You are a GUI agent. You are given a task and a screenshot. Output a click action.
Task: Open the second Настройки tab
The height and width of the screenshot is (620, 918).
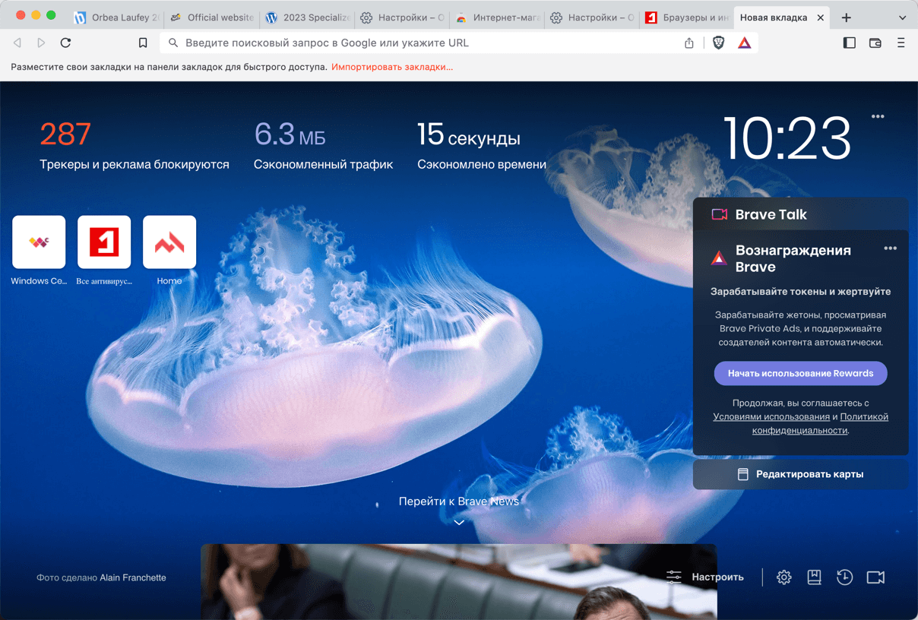593,17
